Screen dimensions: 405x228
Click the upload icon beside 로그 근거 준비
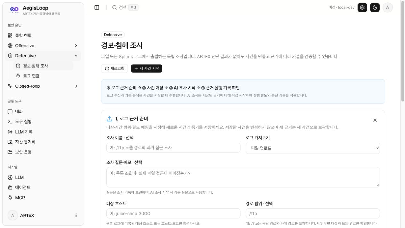click(x=109, y=118)
